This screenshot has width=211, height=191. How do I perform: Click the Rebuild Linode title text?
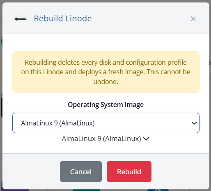pos(63,18)
